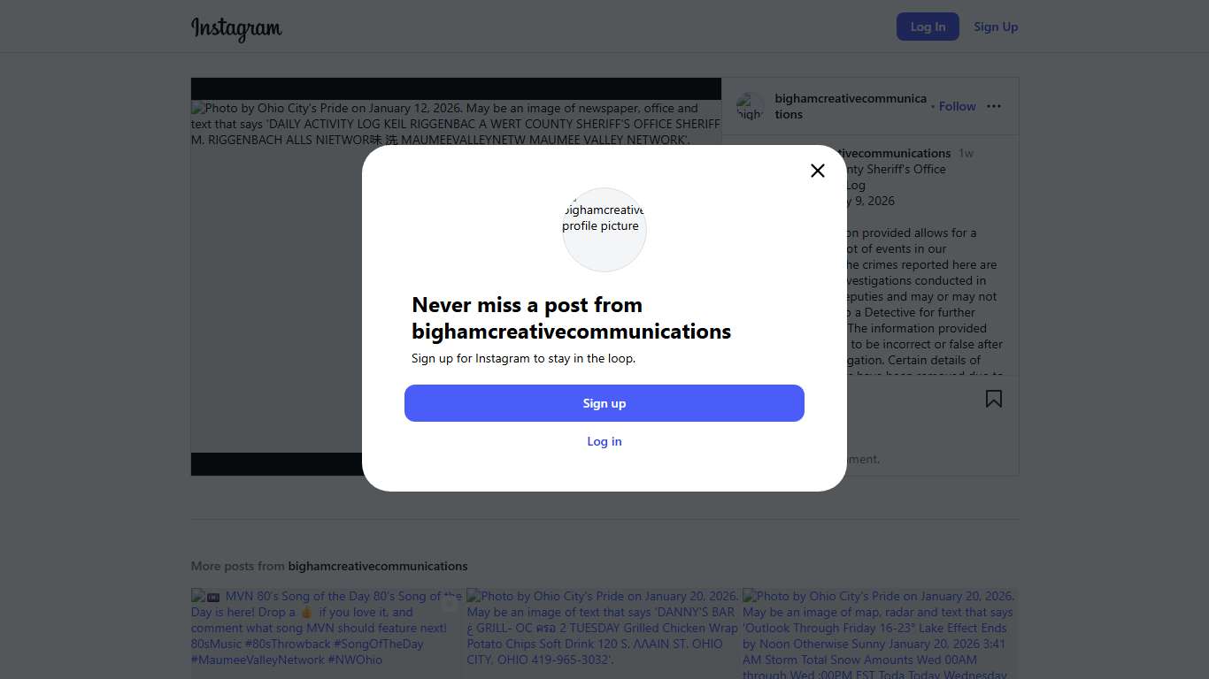Image resolution: width=1209 pixels, height=679 pixels.
Task: Click the Instagram logo
Action: 236,28
